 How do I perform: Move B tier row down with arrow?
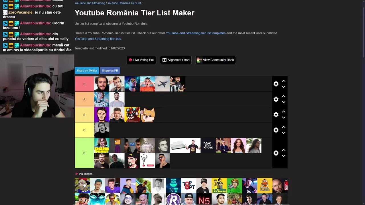point(283,118)
